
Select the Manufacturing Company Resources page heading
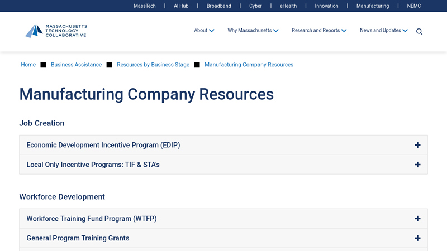pos(146,94)
